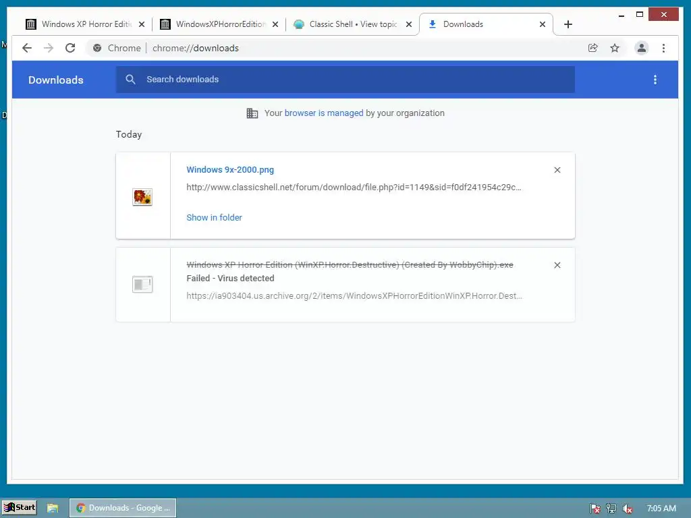
Task: Switch to the Classic Shell View topic tab
Action: [352, 24]
